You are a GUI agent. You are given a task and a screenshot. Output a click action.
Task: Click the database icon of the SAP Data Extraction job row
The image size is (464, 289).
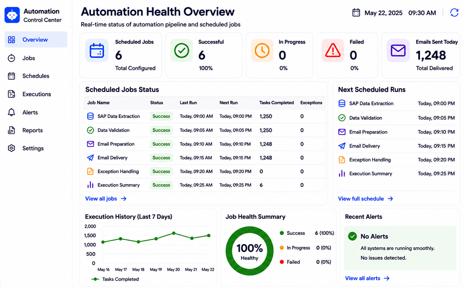click(x=90, y=116)
